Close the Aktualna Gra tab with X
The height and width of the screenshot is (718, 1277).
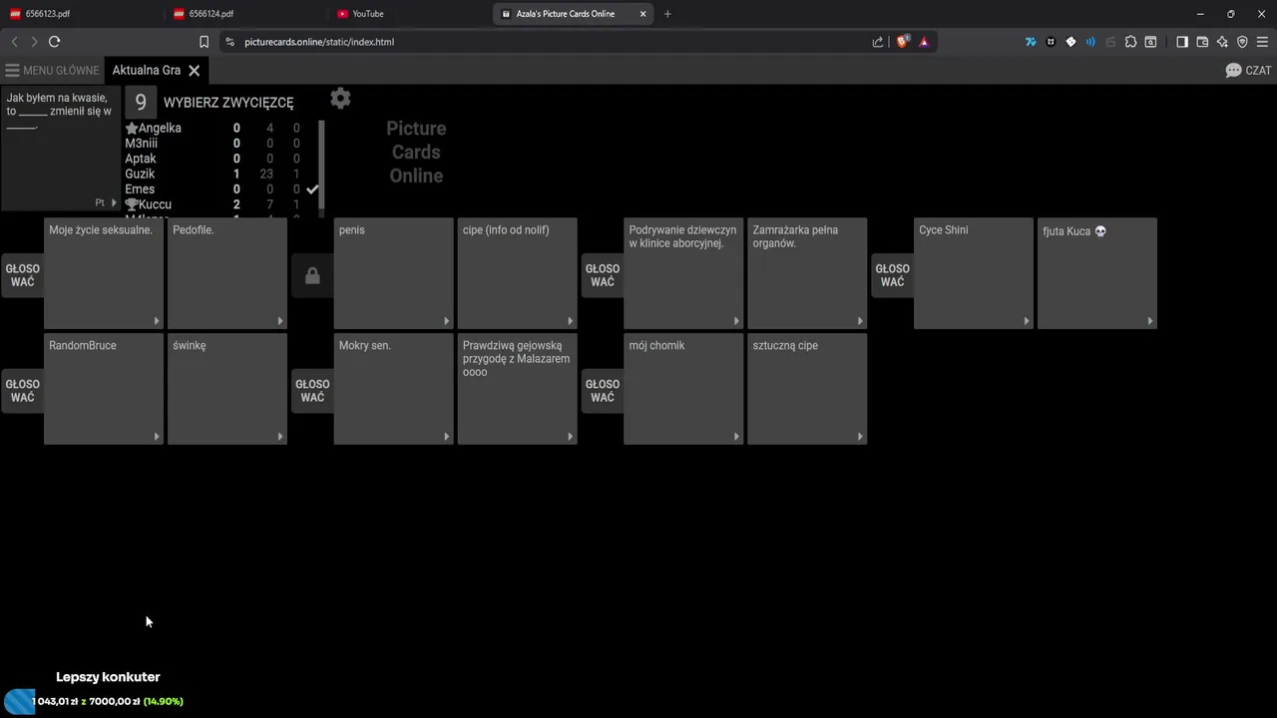195,71
